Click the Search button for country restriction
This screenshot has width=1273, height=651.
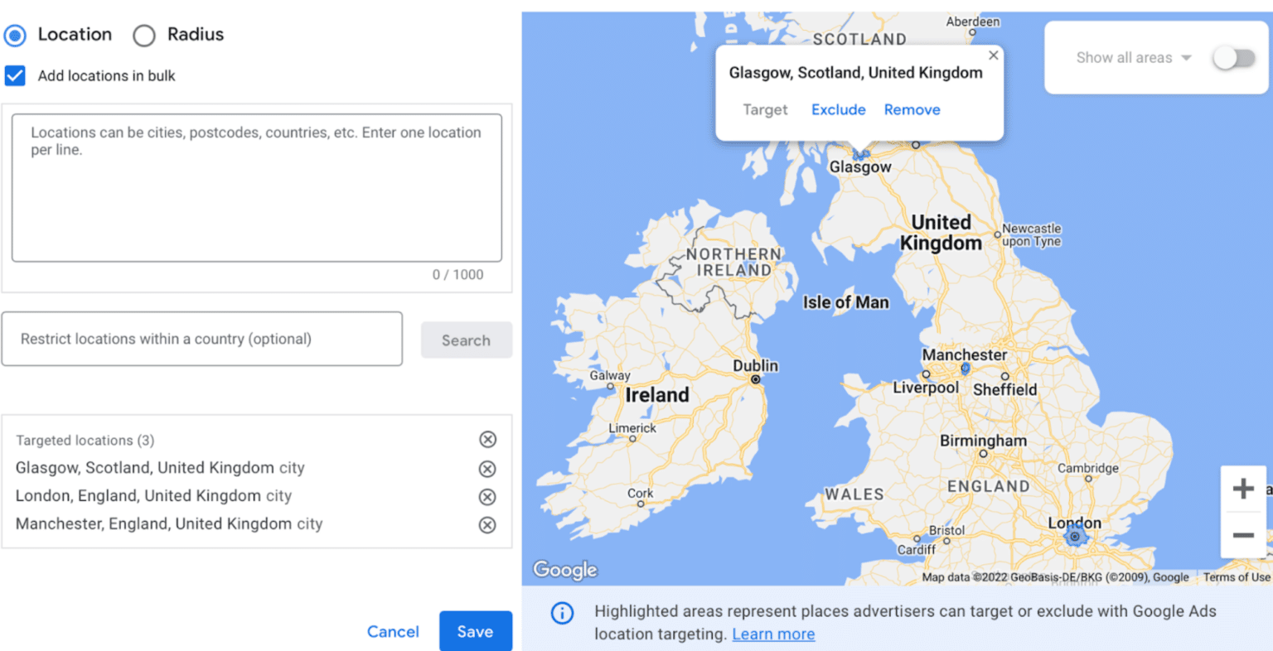click(x=466, y=339)
